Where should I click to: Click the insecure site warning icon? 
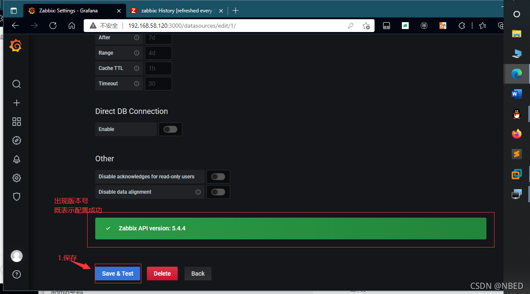tap(93, 26)
